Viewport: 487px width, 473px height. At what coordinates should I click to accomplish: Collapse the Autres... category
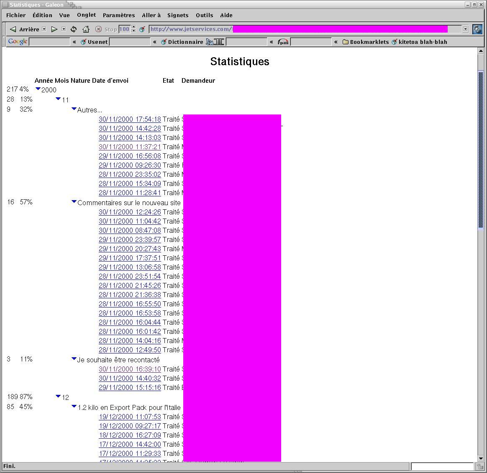pos(74,109)
